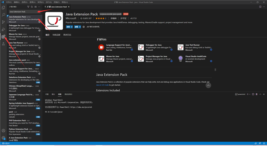Open gear settings for Maven for Java
This screenshot has height=146, width=267.
(39, 39)
